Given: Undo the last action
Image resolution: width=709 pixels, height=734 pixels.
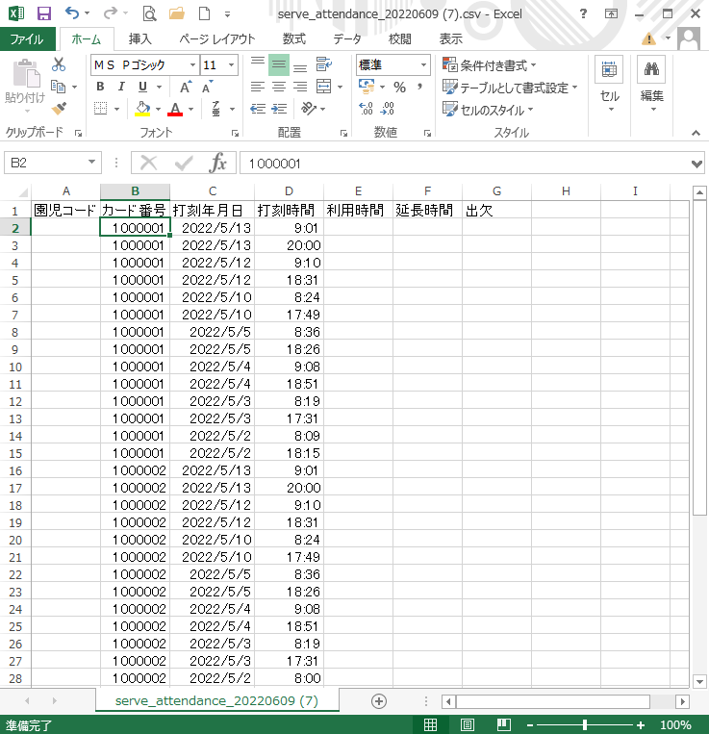Looking at the screenshot, I should click(x=72, y=13).
